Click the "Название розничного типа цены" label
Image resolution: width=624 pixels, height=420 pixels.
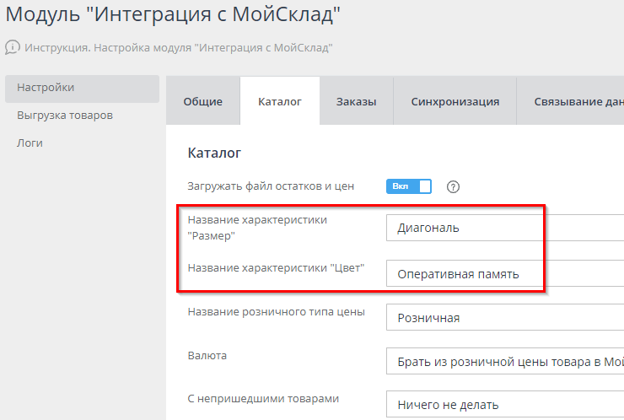pos(276,311)
